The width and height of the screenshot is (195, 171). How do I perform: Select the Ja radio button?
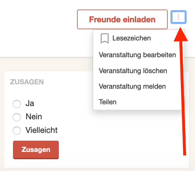tap(17, 104)
